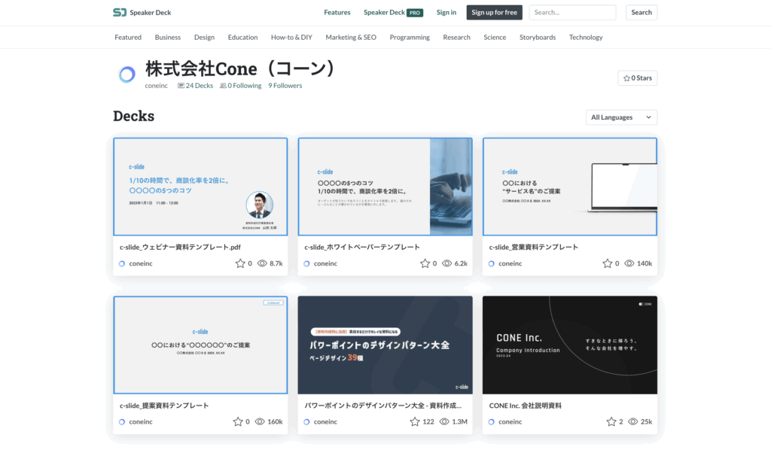Click star icon on パワーポイントのデザインパターン大全 deck

tap(415, 422)
